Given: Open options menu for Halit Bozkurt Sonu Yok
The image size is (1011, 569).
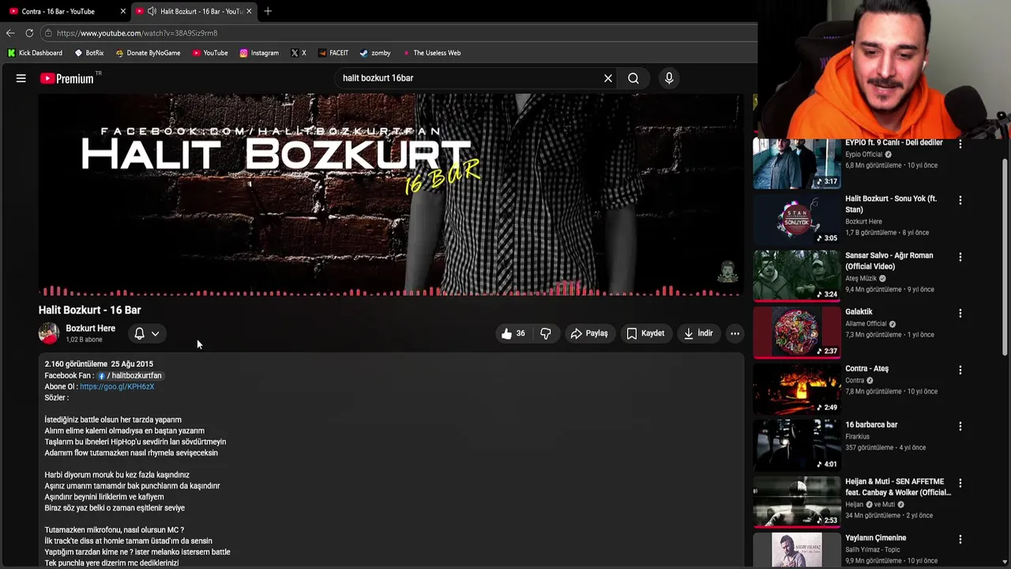Looking at the screenshot, I should click(x=960, y=200).
